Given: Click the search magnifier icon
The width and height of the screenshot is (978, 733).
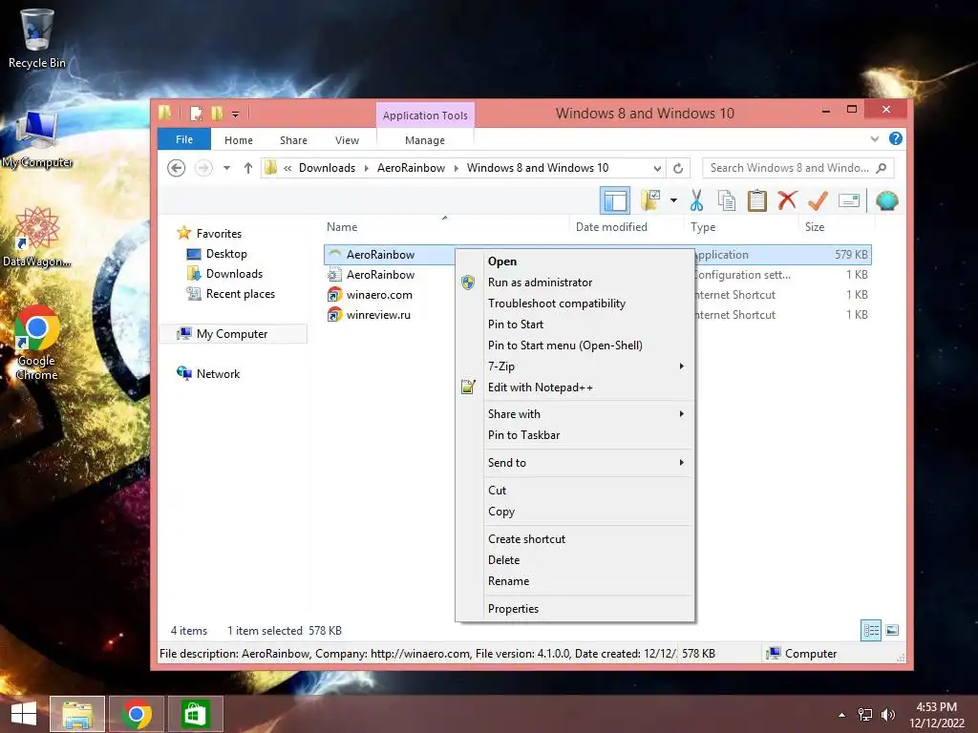Looking at the screenshot, I should coord(881,168).
